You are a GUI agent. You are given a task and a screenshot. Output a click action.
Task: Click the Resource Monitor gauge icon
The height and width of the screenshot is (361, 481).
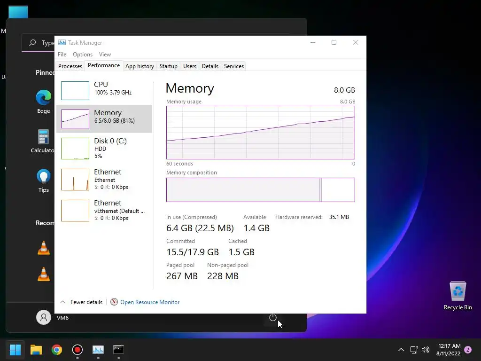click(114, 302)
